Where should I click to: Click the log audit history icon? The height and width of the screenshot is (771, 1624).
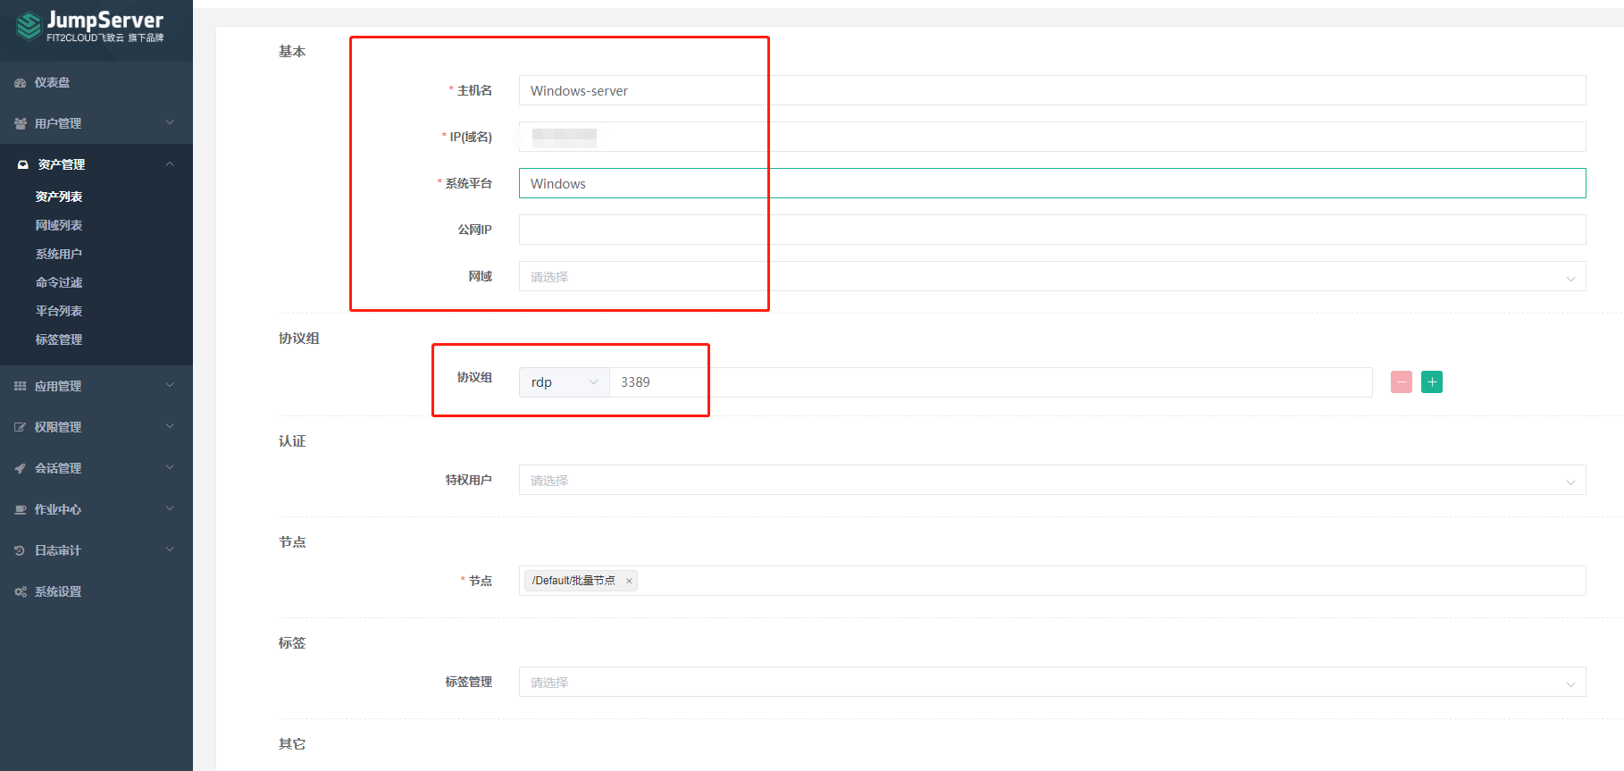[21, 550]
